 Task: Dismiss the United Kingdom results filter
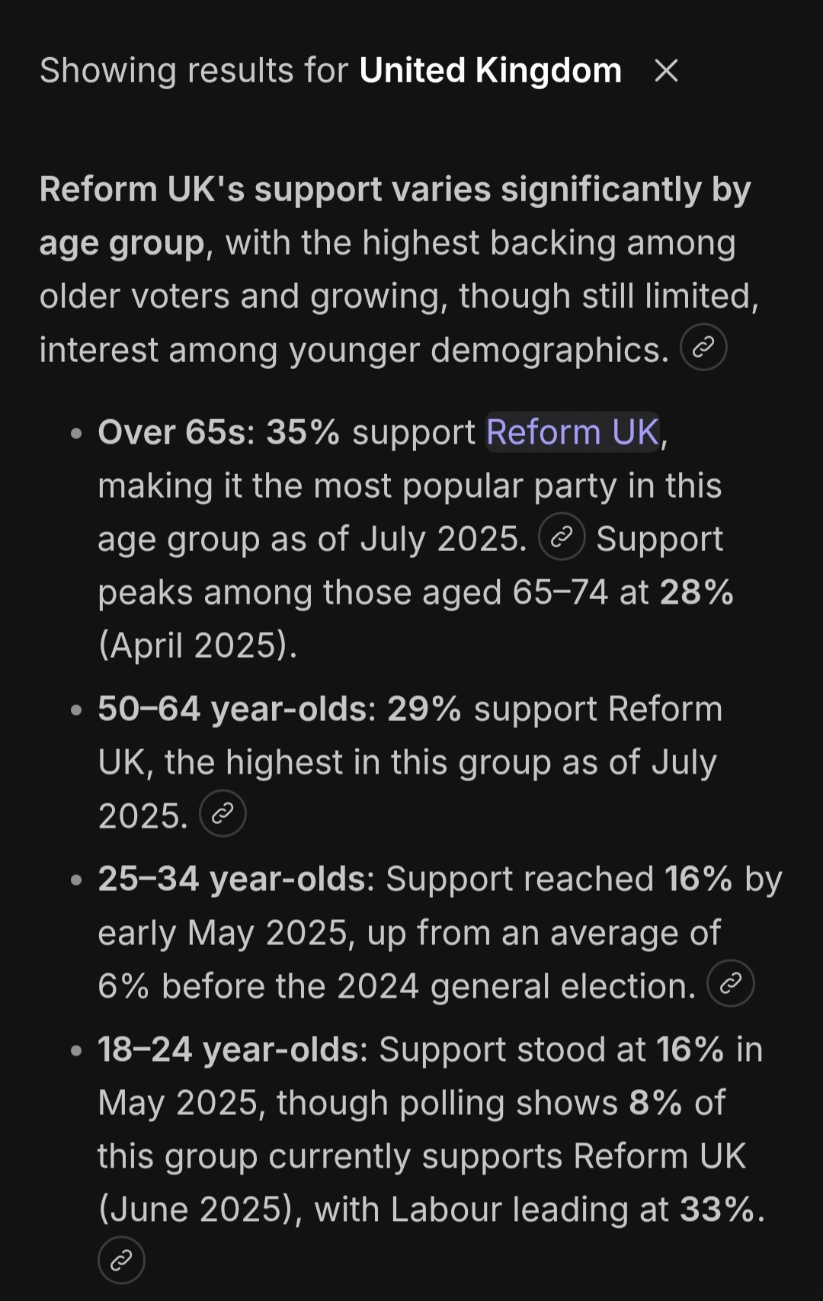(x=666, y=71)
